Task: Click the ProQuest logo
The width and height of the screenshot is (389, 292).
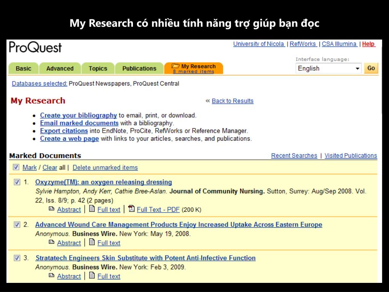Action: point(35,47)
